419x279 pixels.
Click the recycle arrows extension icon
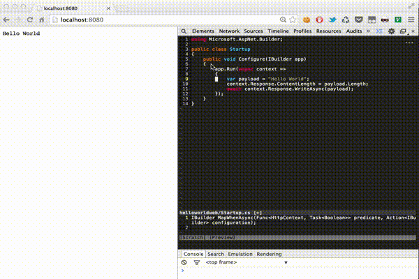pos(346,20)
